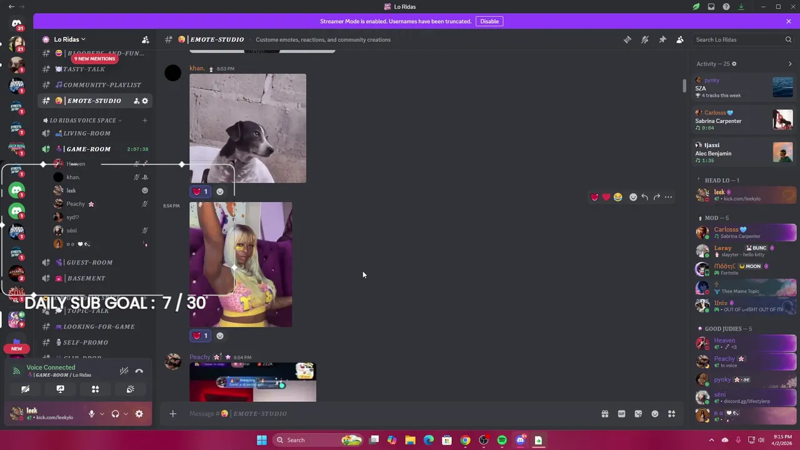Open More options in message hover toolbar
800x450 pixels.
[x=669, y=197]
